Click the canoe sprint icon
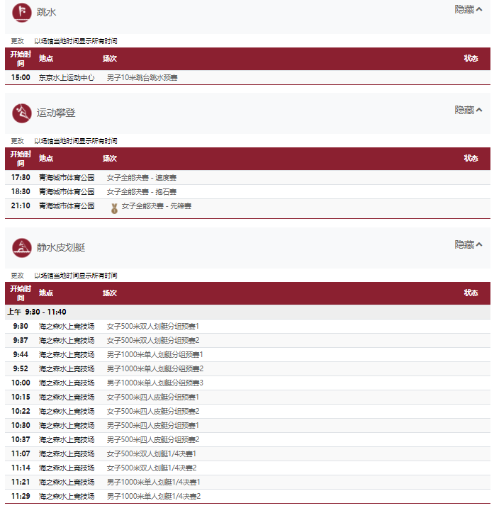 (22, 248)
